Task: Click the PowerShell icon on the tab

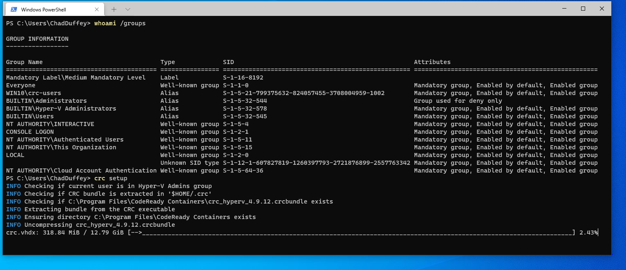Action: tap(14, 9)
